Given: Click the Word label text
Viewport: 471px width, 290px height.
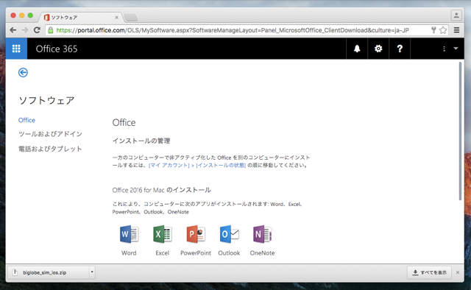Looking at the screenshot, I should click(x=129, y=253).
